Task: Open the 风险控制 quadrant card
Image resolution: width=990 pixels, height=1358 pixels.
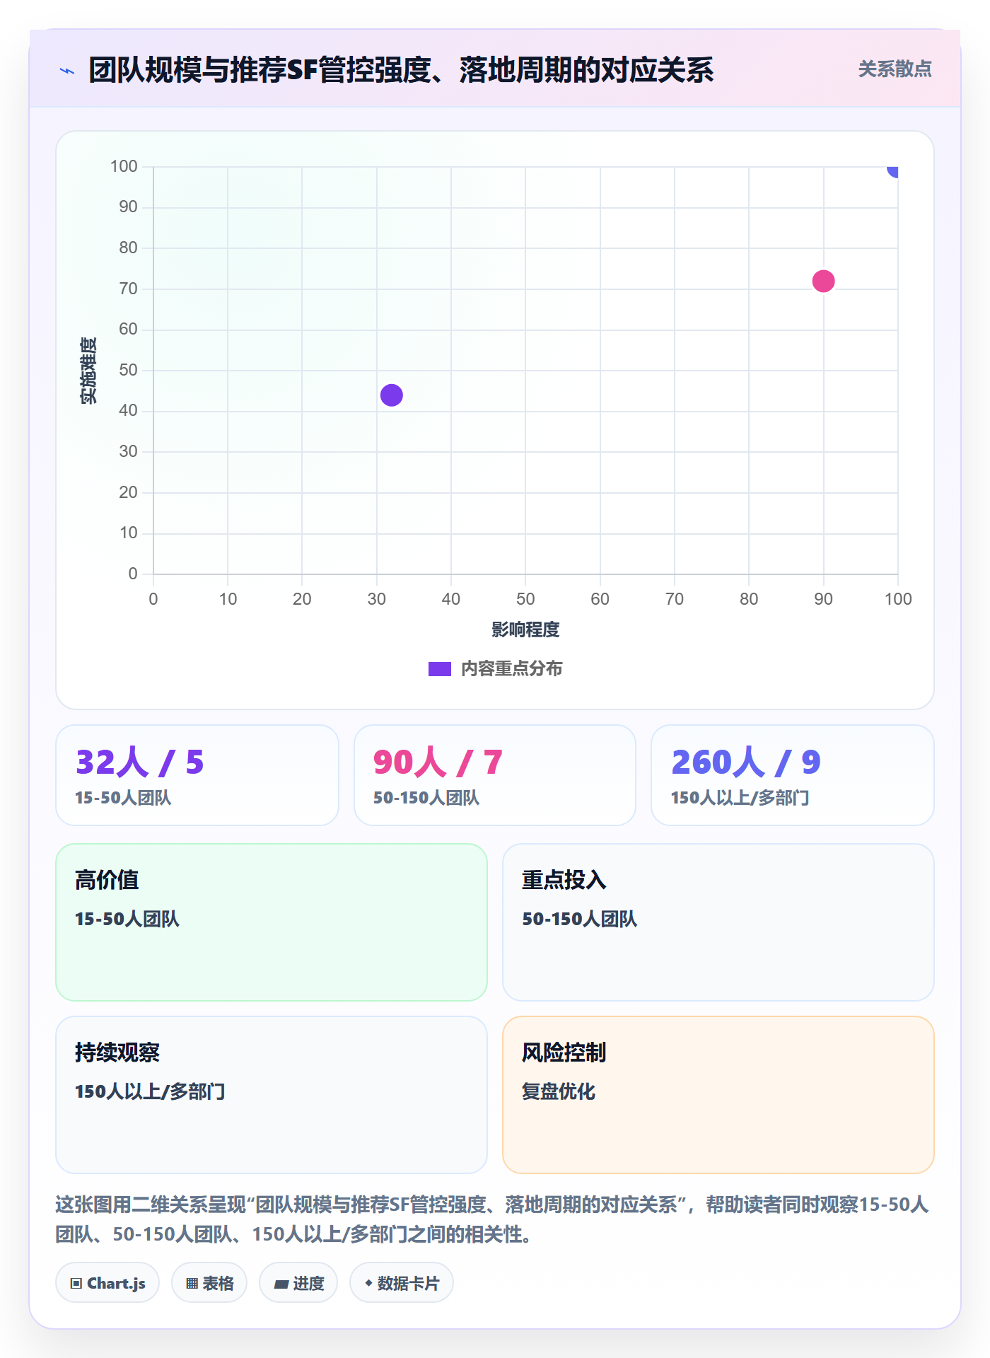Action: [718, 1095]
